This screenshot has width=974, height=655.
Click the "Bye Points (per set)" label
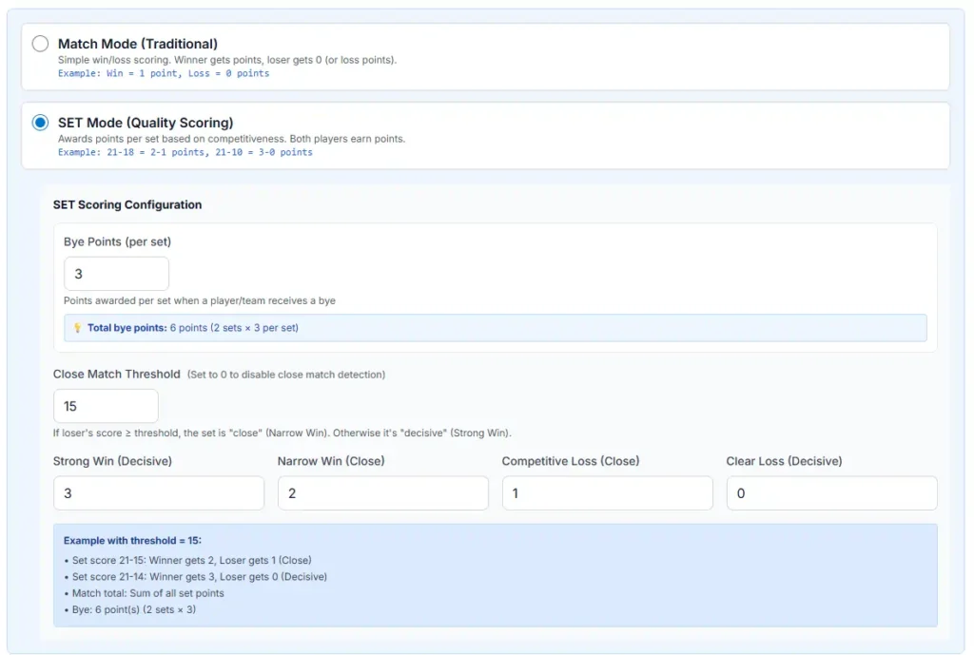[118, 241]
